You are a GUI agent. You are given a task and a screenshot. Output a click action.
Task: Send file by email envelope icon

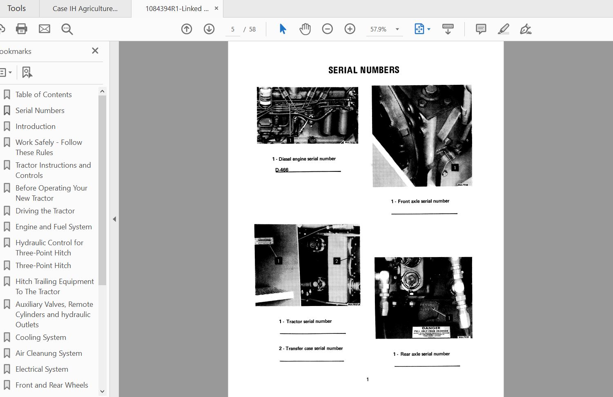(45, 29)
